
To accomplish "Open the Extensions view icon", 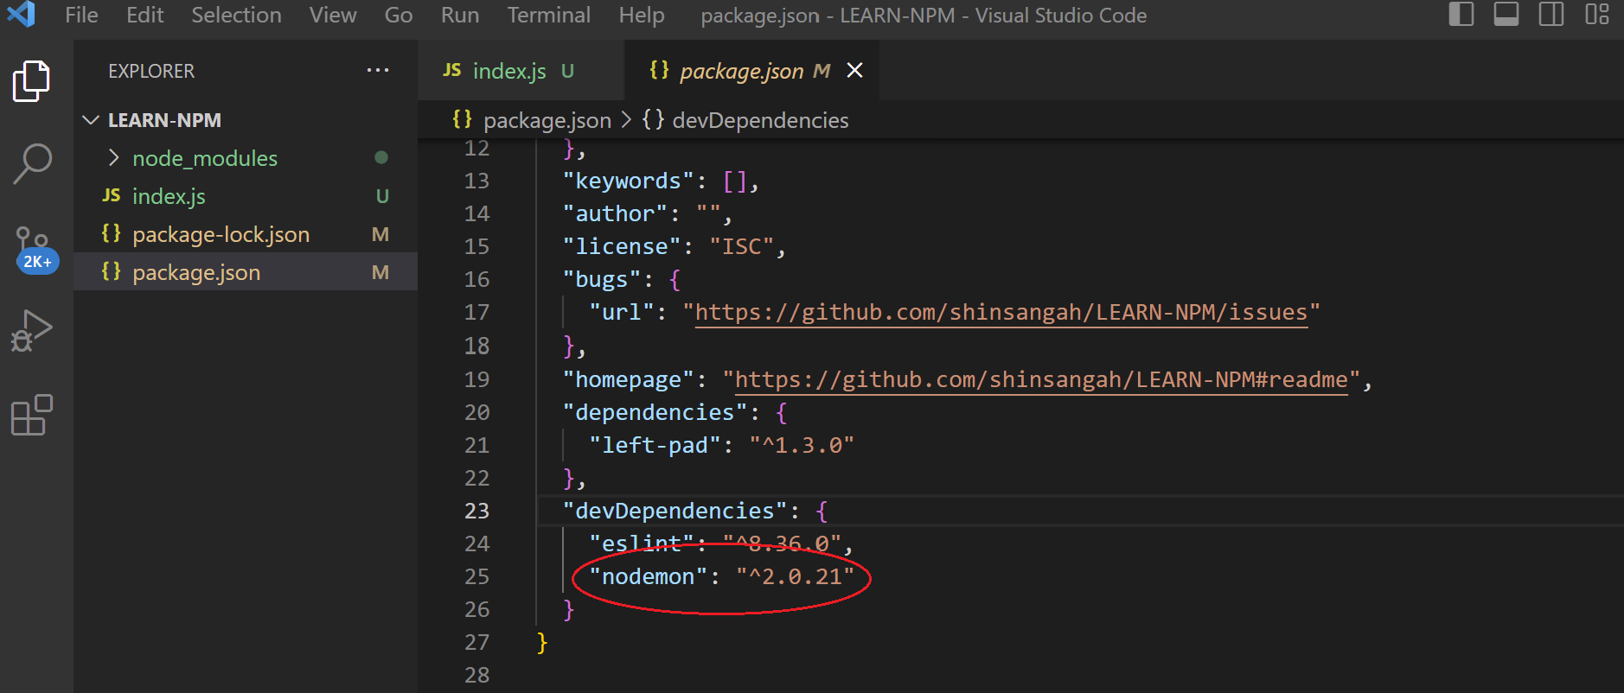I will [x=32, y=415].
